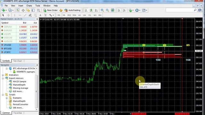This screenshot has height=115, width=205.
Task: Click the New Order button
Action: [x=50, y=10]
